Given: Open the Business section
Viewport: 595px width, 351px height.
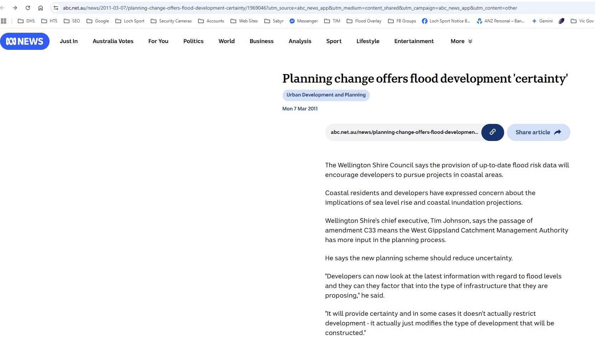Looking at the screenshot, I should click(262, 41).
